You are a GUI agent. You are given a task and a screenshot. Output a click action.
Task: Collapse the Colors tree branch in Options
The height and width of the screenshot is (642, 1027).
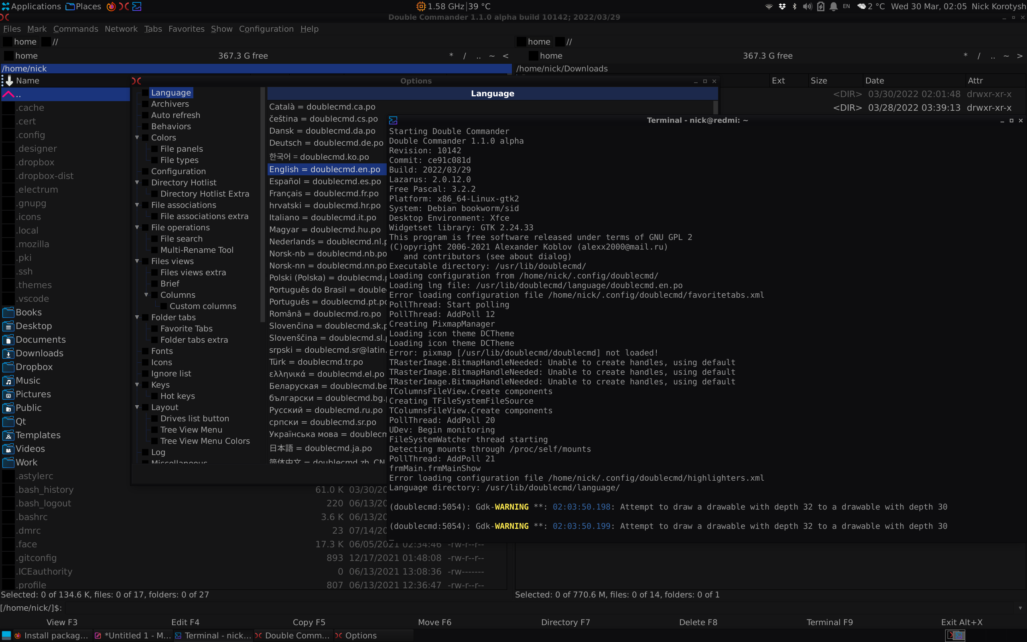(x=137, y=137)
